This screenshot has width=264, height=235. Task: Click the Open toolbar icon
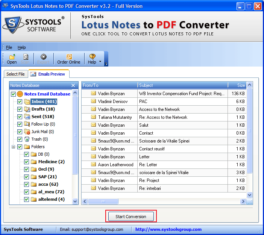pyautogui.click(x=12, y=57)
